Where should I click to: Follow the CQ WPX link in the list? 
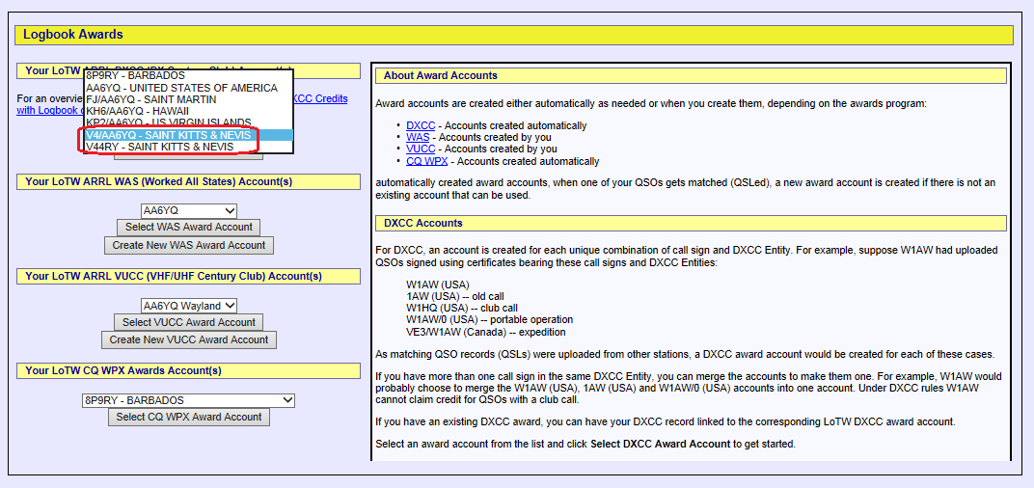tap(426, 161)
